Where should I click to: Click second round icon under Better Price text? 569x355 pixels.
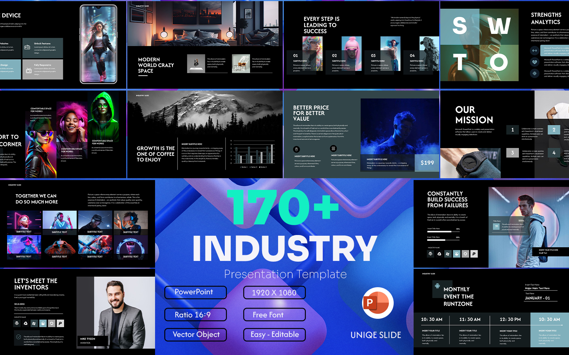click(x=333, y=148)
